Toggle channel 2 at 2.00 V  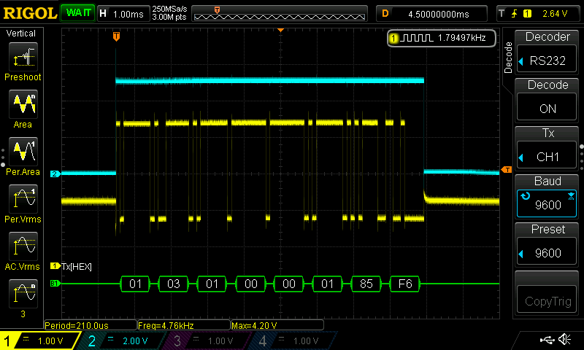pyautogui.click(x=123, y=341)
